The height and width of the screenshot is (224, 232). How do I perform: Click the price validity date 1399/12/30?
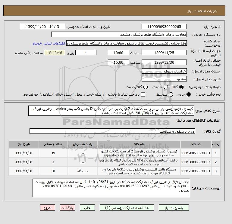164,62
